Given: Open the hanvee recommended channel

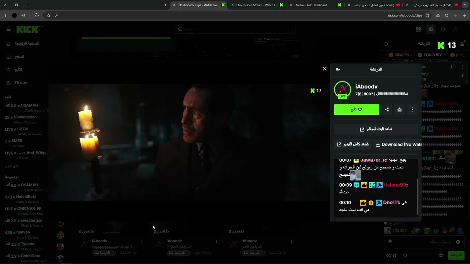Looking at the screenshot, I should click(x=24, y=235).
